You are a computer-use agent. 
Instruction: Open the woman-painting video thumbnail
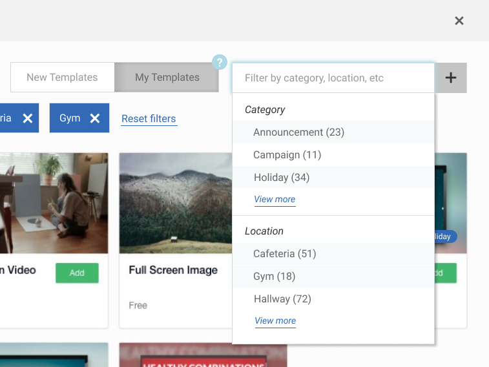coord(54,203)
